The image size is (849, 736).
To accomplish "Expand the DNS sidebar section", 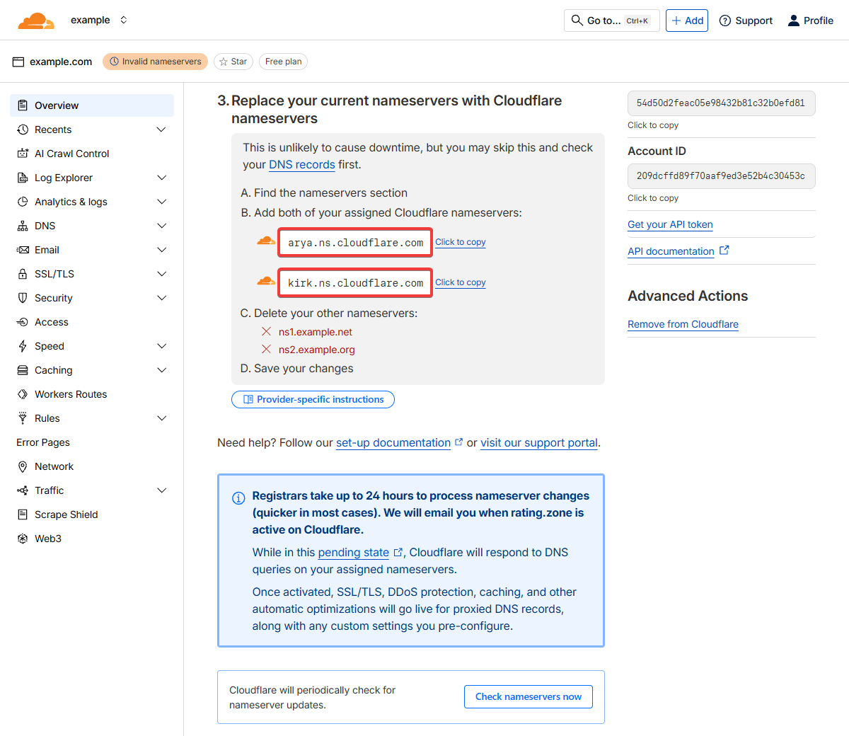I will tap(161, 226).
